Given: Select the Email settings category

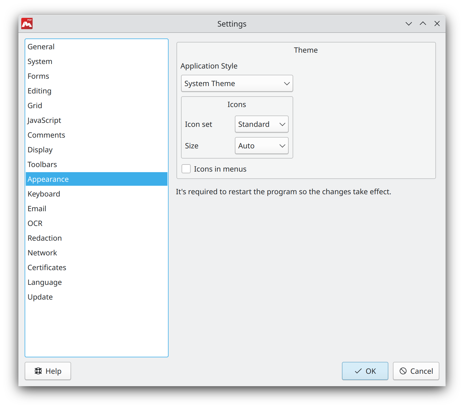Looking at the screenshot, I should tap(97, 208).
